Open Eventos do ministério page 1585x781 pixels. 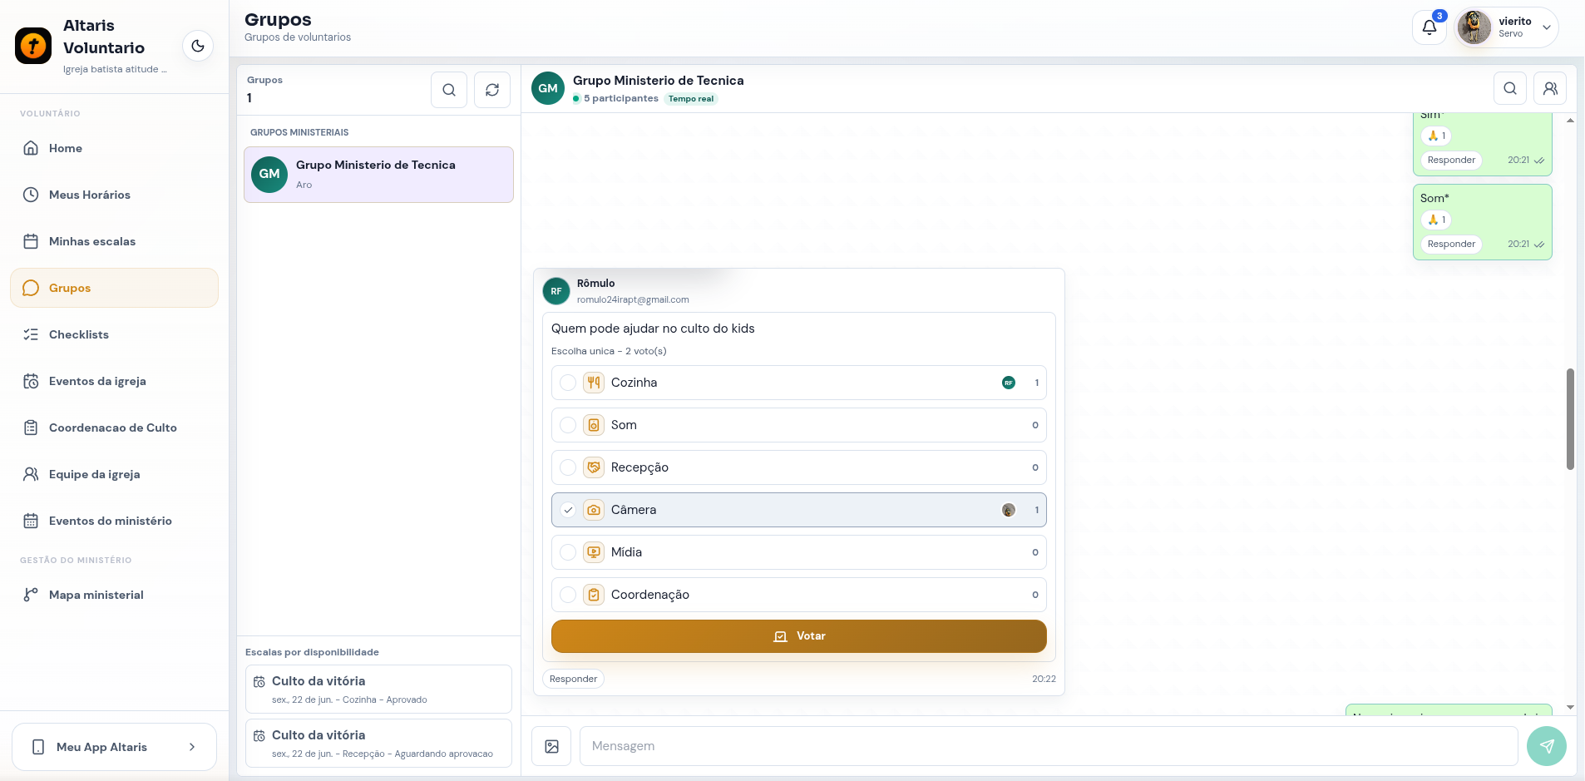point(114,521)
